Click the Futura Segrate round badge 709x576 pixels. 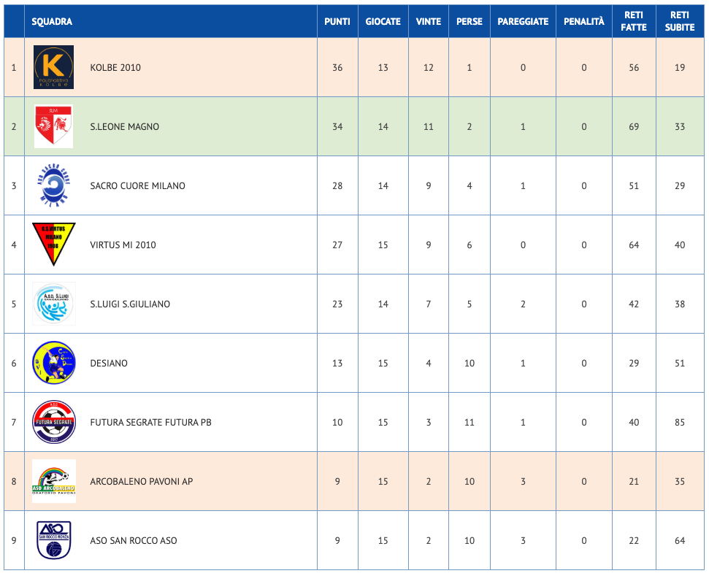coord(54,422)
